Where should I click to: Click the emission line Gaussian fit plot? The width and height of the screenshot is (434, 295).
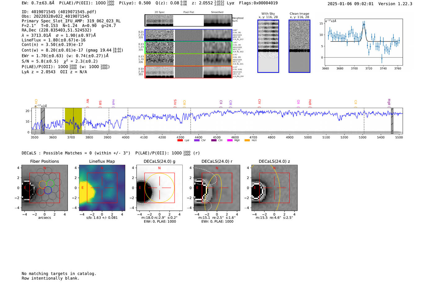(363, 42)
